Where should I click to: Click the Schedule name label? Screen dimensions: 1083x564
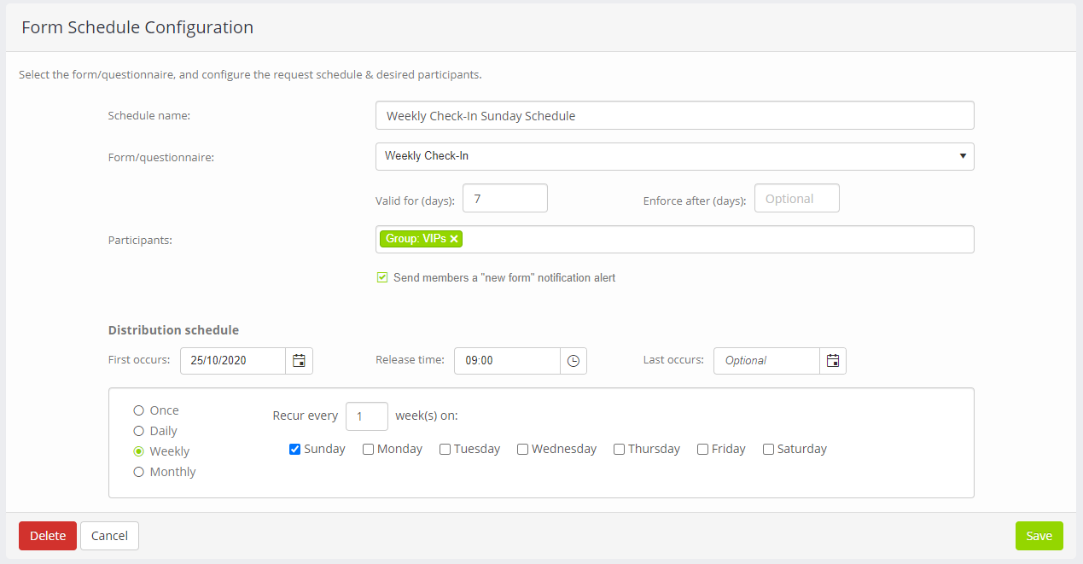click(x=149, y=116)
